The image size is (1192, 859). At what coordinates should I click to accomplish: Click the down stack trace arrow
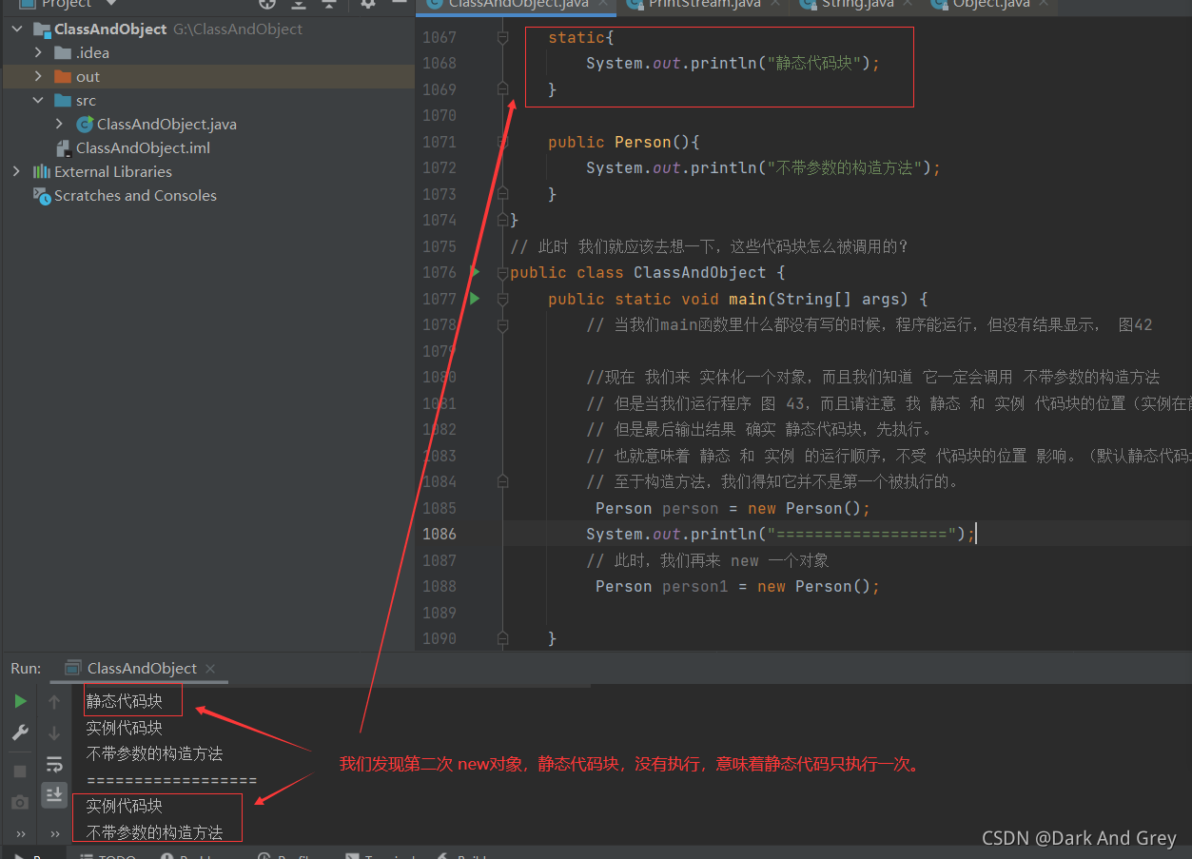click(54, 733)
